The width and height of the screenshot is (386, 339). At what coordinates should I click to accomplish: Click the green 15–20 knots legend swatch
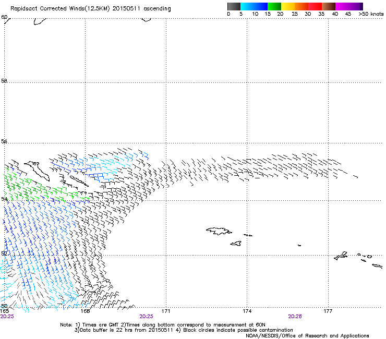[x=274, y=6]
